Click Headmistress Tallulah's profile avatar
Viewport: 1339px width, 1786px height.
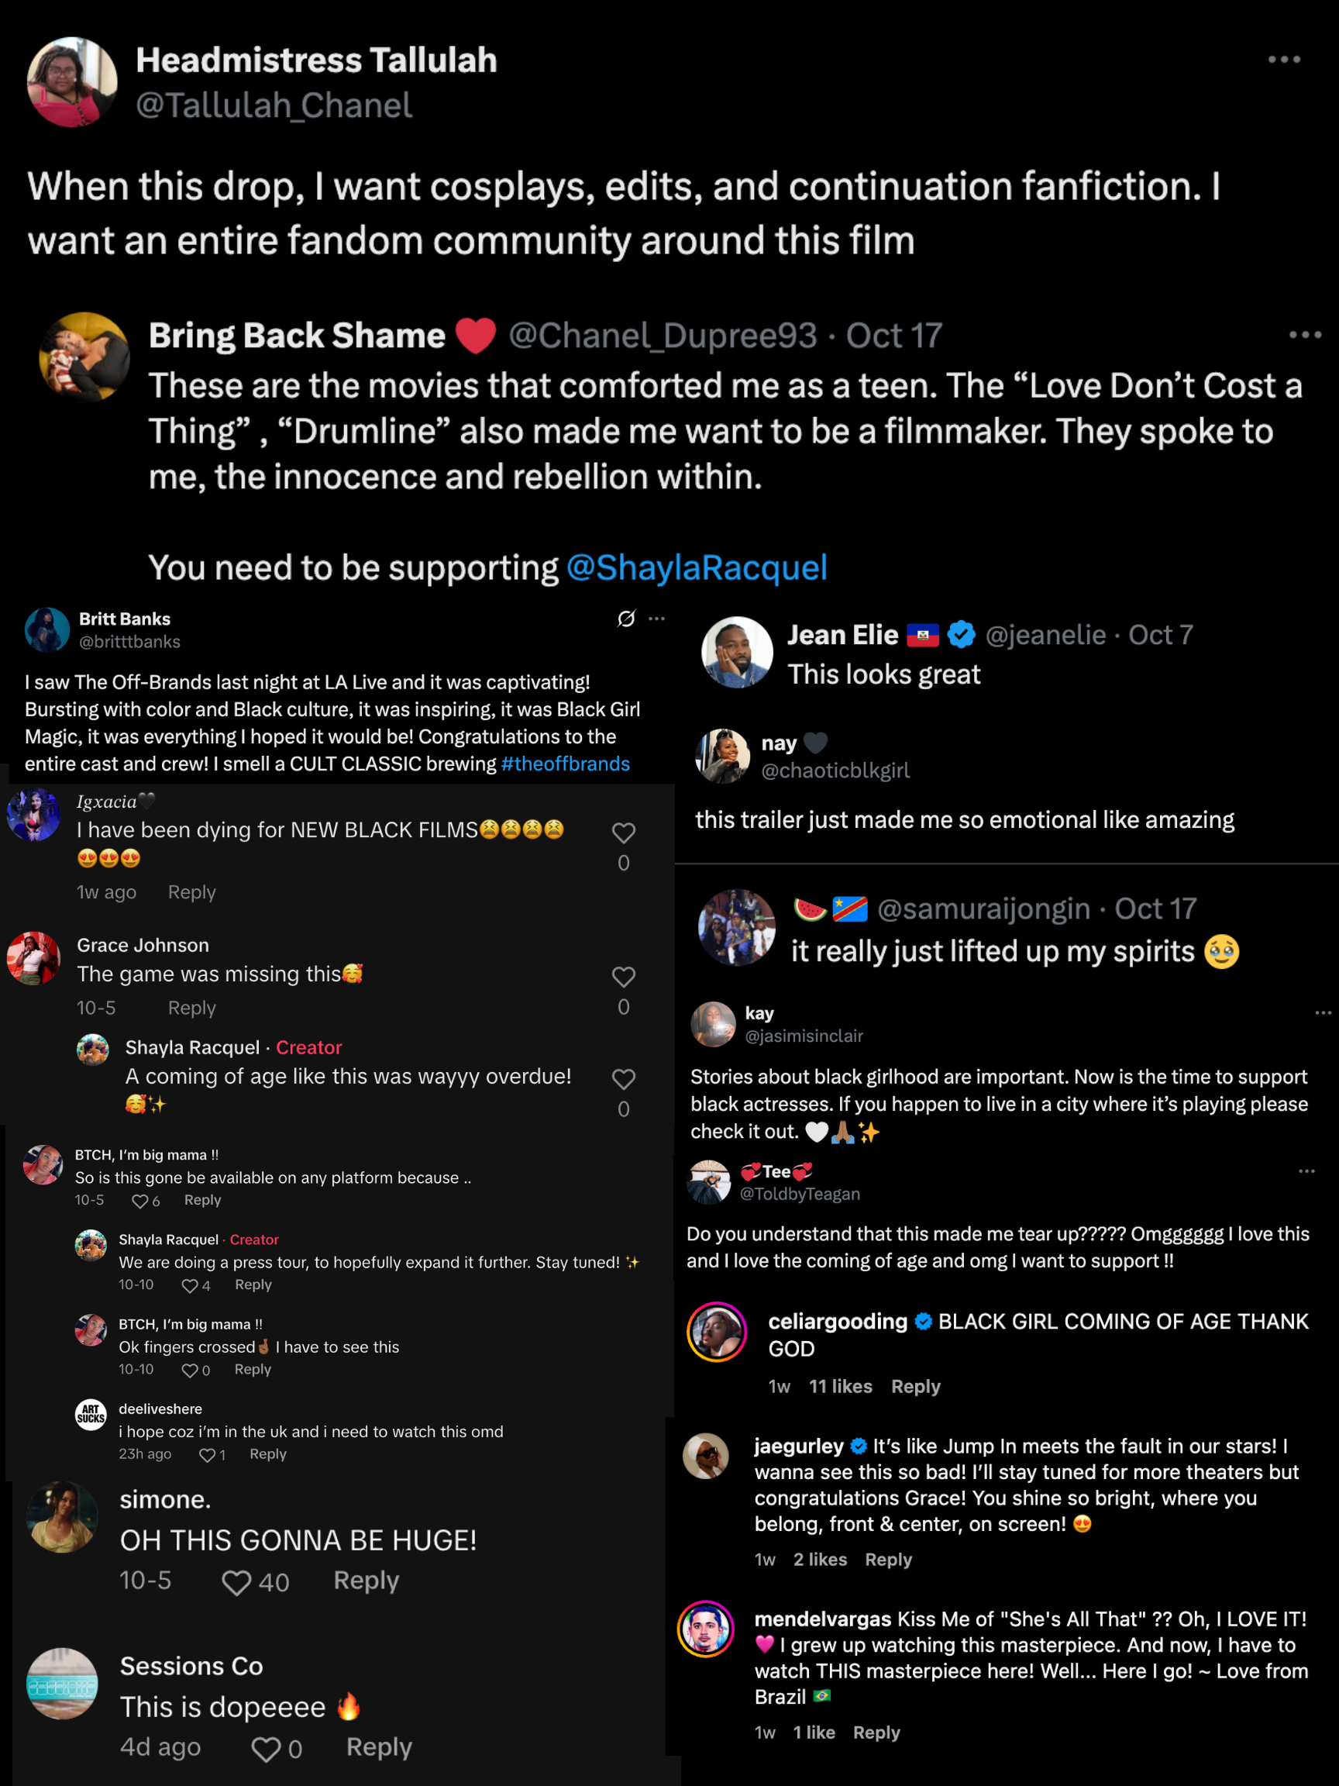click(x=73, y=81)
